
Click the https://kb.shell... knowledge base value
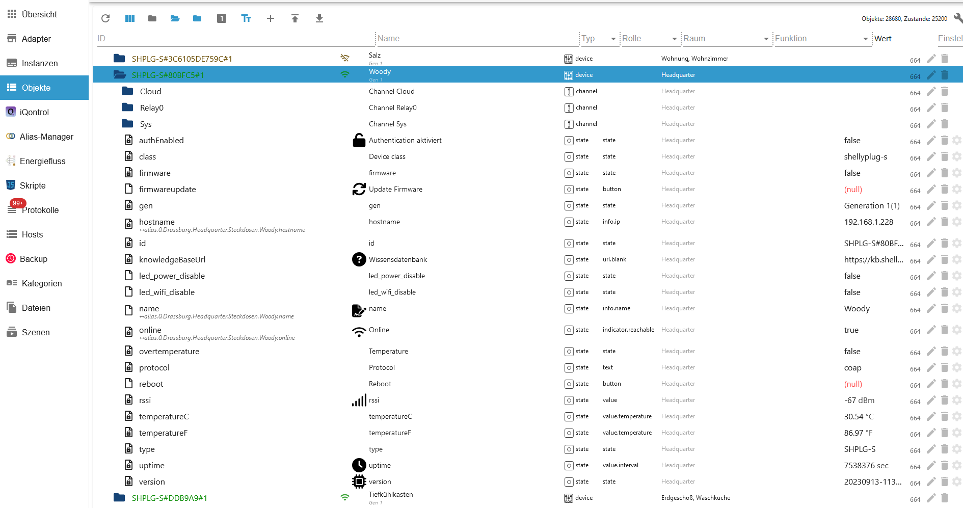click(x=873, y=260)
